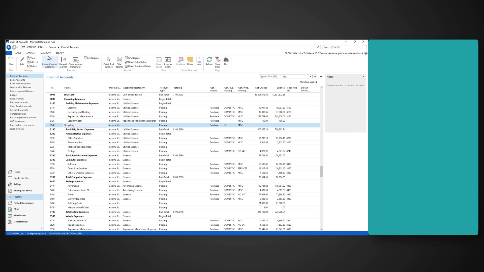
Task: Select the Clear Filter icon
Action: pos(217,62)
